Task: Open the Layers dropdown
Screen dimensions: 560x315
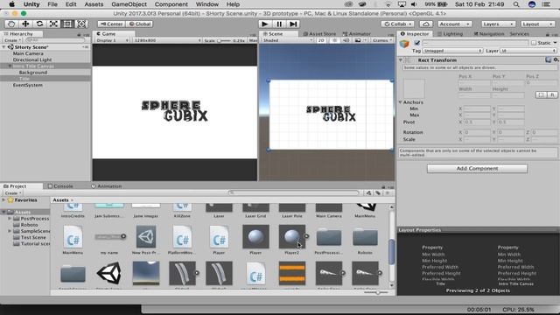Action: coord(498,24)
